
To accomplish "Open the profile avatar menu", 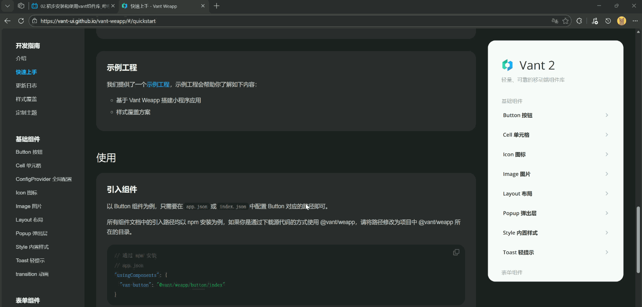I will 622,21.
